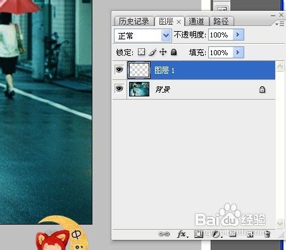Open the layers panel flyout menu
This screenshot has height=250, width=286.
280,24
